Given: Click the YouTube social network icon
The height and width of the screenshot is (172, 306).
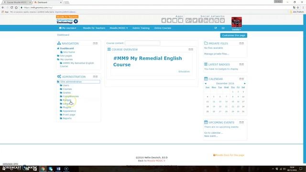Looking at the screenshot, I should pyautogui.click(x=211, y=21).
